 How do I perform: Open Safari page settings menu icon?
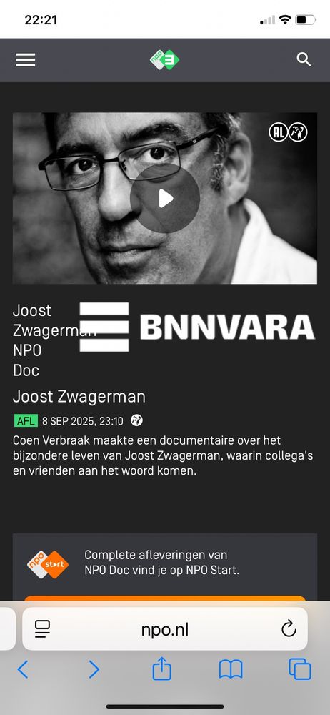(x=42, y=629)
